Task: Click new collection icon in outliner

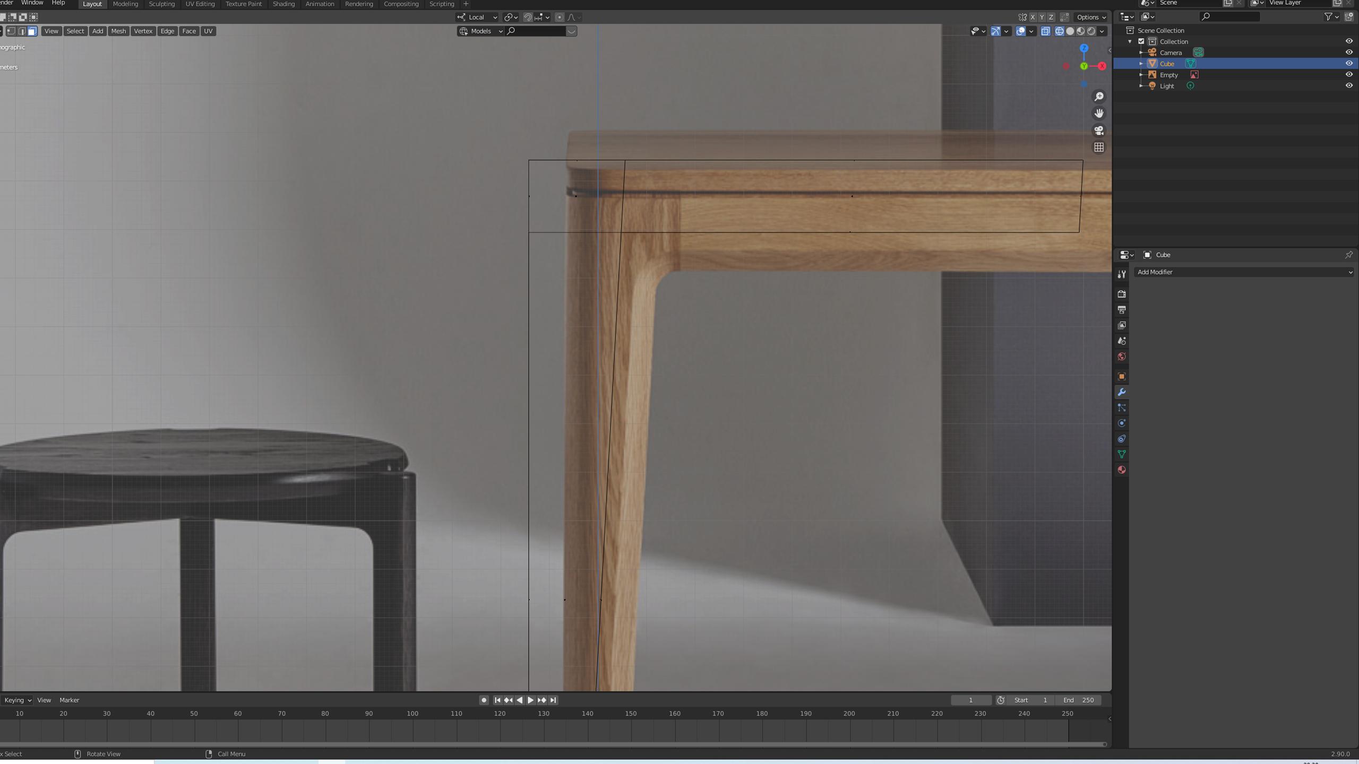Action: click(1349, 17)
